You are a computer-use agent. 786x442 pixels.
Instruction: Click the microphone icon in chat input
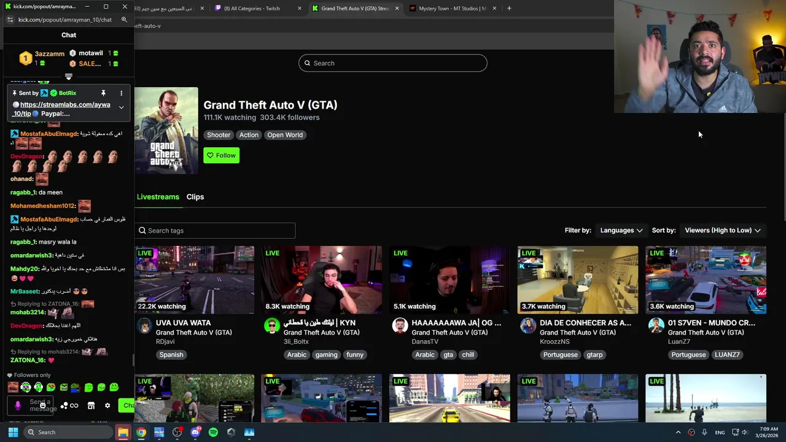click(x=18, y=406)
